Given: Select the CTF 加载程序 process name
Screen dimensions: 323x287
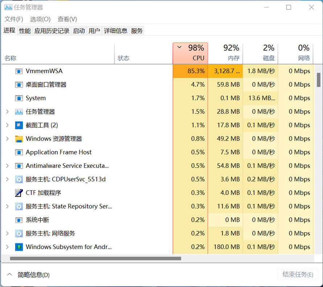Looking at the screenshot, I should [43, 193].
